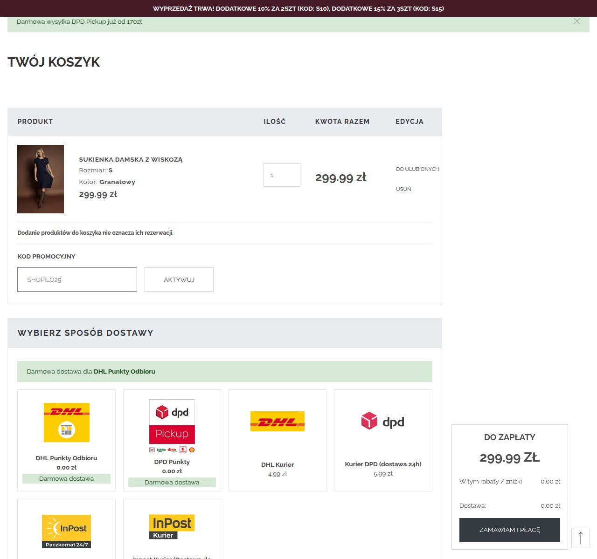
Task: Select the InPost Kurier logo
Action: tap(172, 527)
